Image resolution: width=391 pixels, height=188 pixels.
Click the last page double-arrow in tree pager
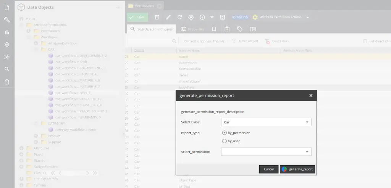pyautogui.click(x=95, y=173)
